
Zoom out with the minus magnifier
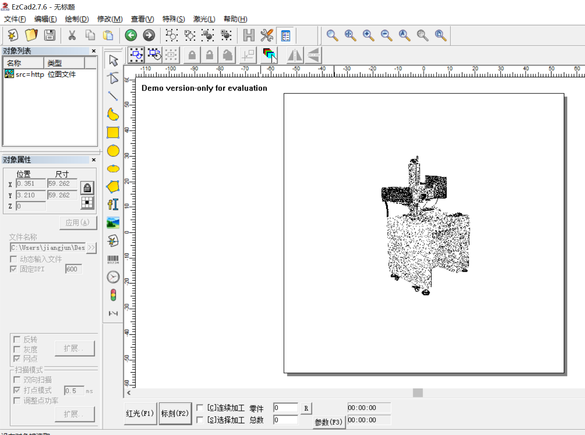click(x=386, y=35)
